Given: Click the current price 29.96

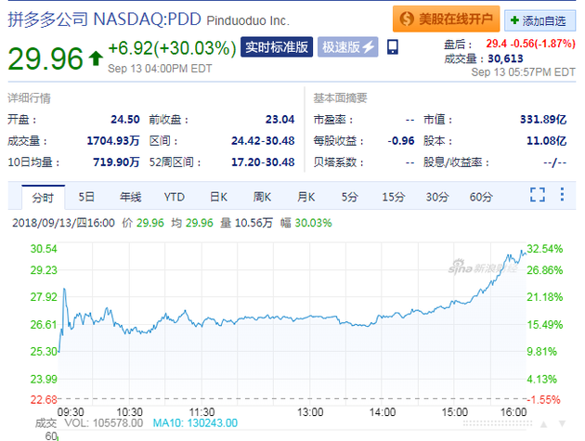Looking at the screenshot, I should click(x=45, y=58).
